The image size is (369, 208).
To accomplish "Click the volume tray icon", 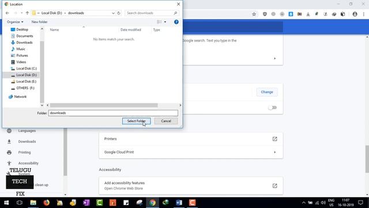I will coord(323,203).
